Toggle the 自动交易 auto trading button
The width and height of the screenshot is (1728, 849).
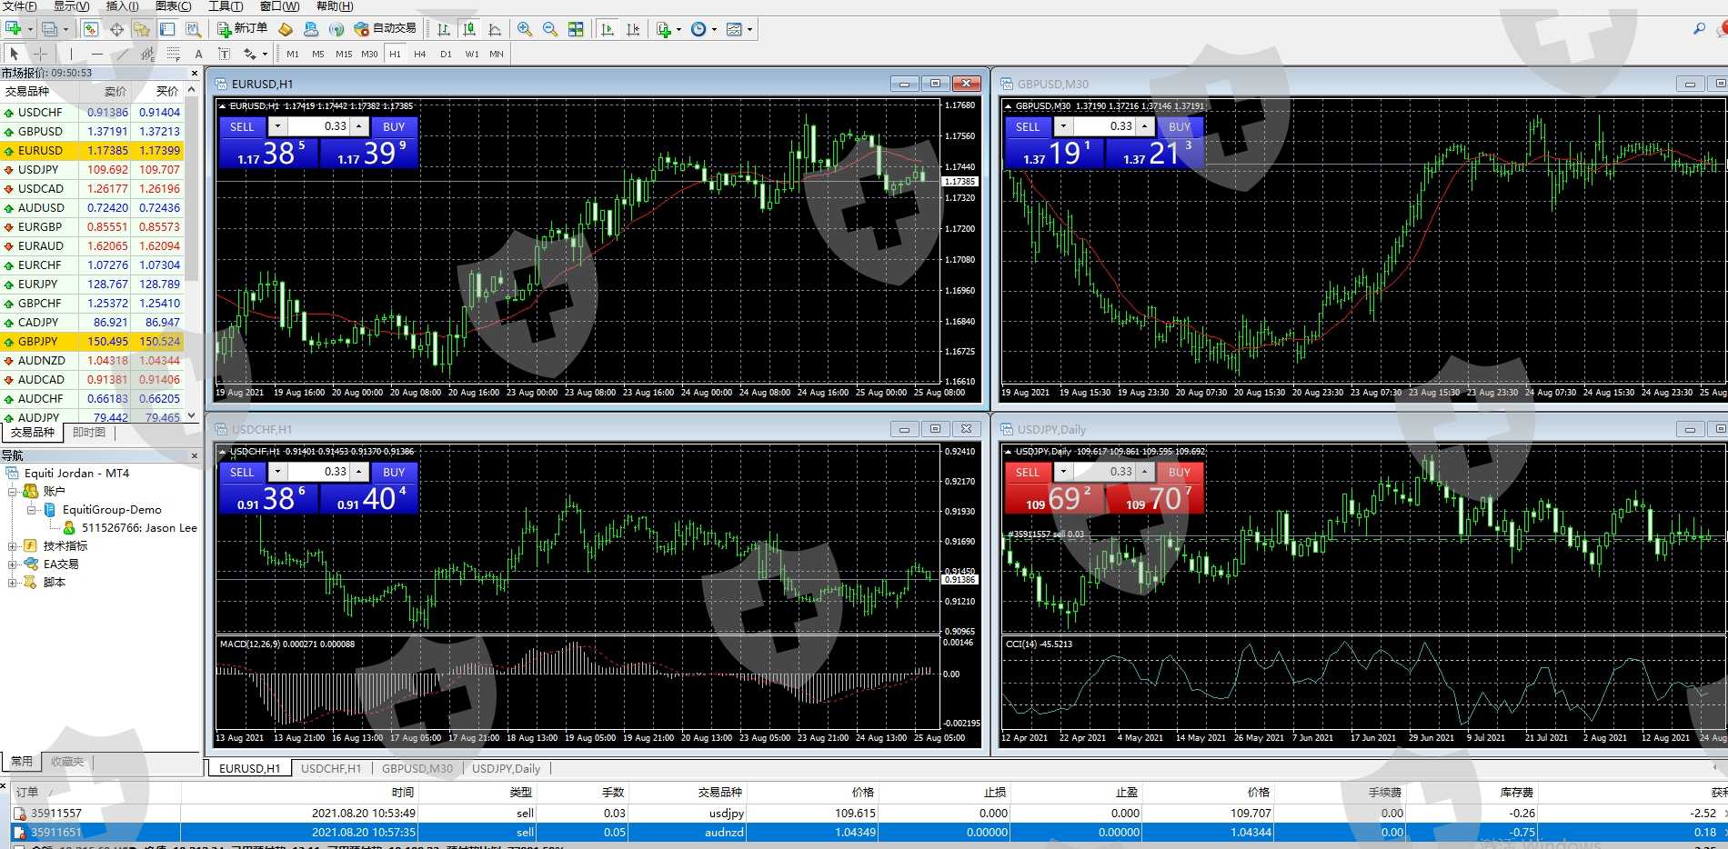(386, 29)
